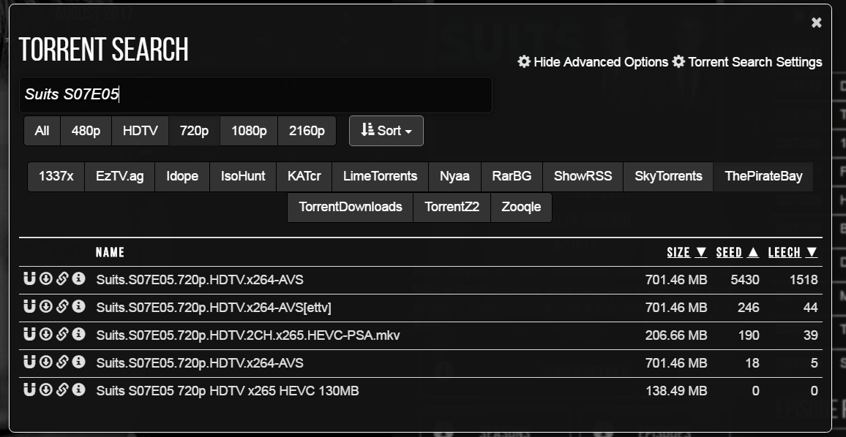Viewport: 846px width, 437px height.
Task: Choose the ThePirateBay search provider
Action: pyautogui.click(x=763, y=177)
